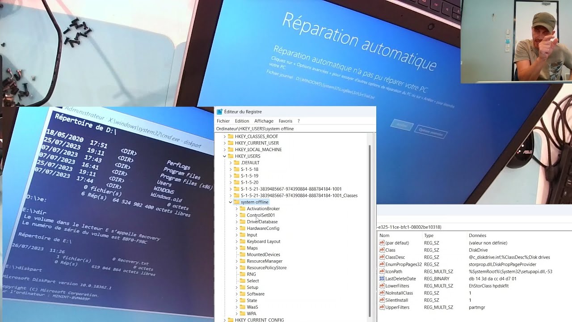Click the Select key folder icon
The image size is (572, 322).
click(243, 281)
